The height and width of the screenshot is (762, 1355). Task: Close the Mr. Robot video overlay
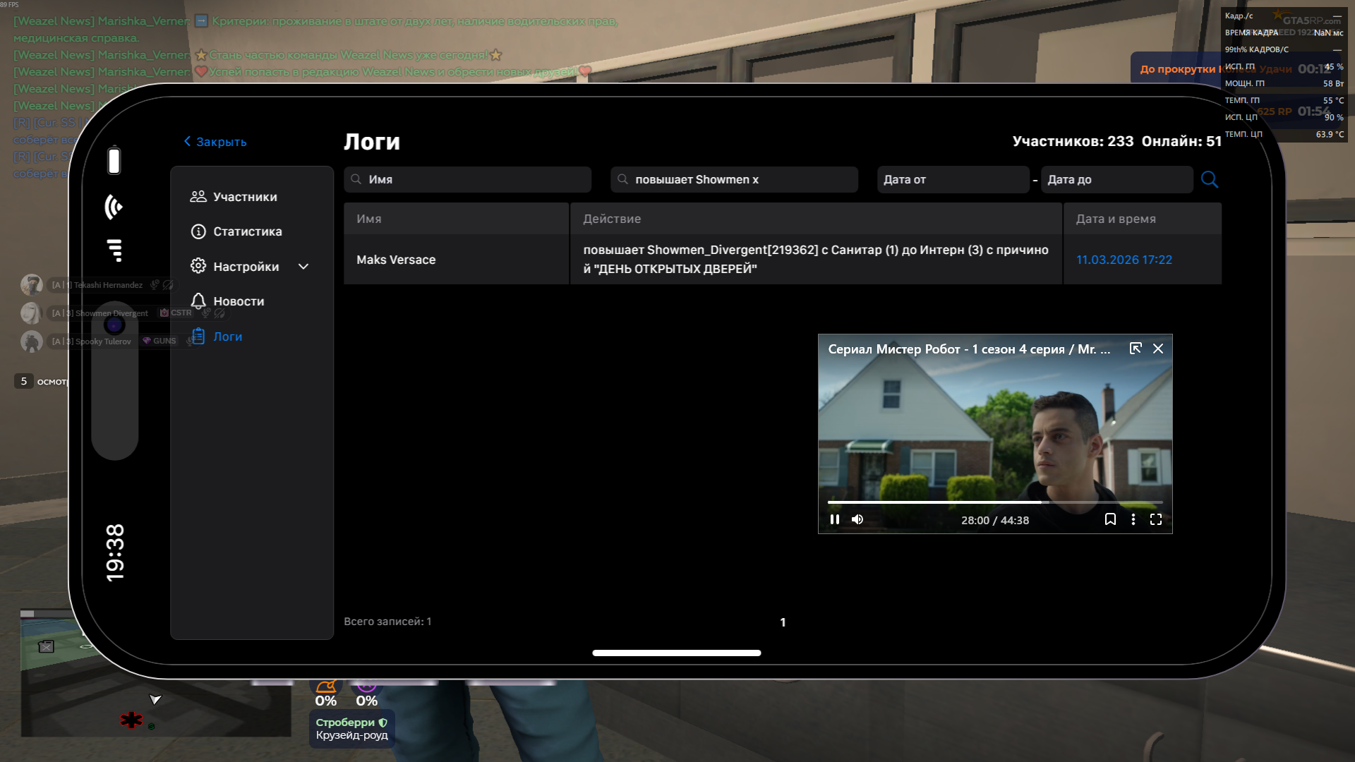tap(1158, 349)
